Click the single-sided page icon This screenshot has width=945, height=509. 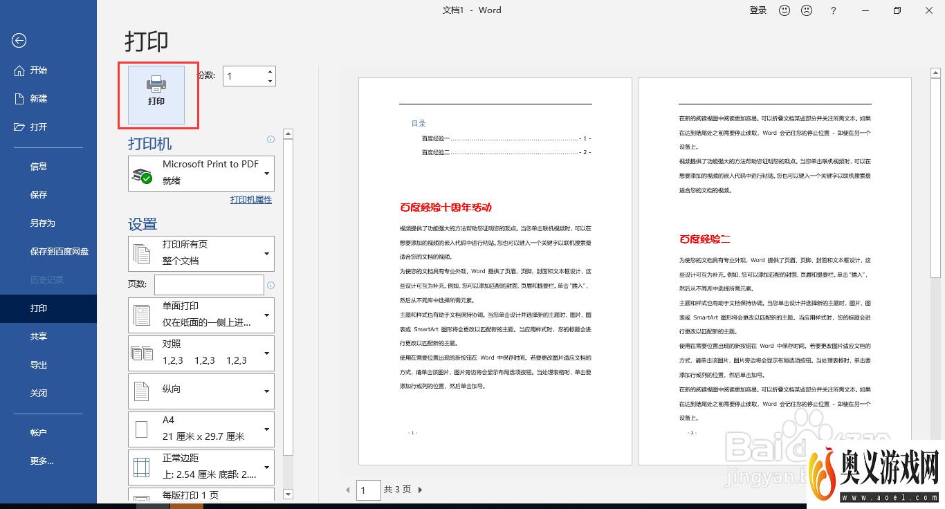coord(142,315)
